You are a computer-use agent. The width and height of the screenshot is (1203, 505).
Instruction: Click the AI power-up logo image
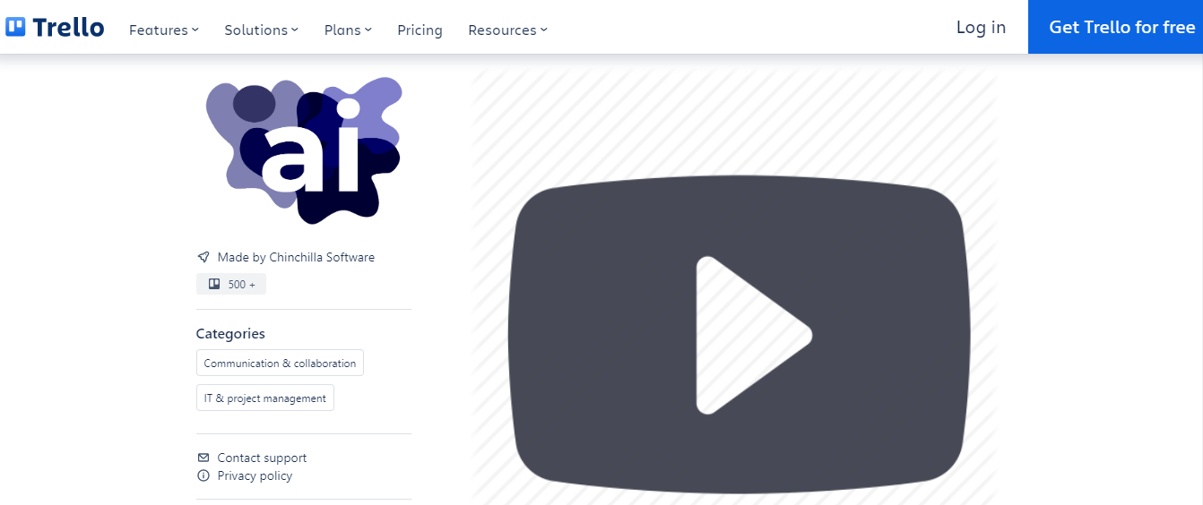(x=304, y=150)
